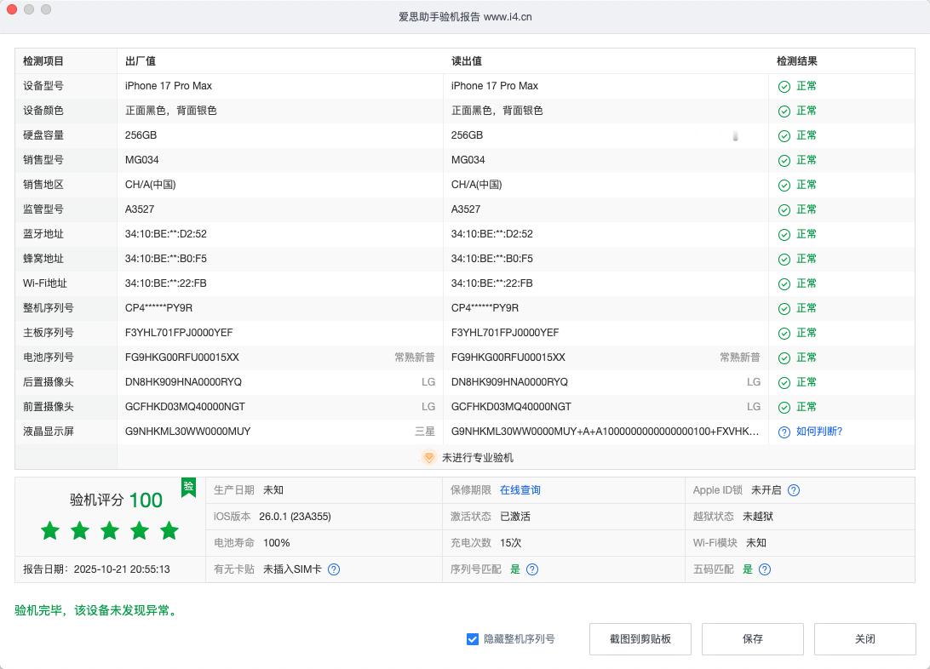This screenshot has width=930, height=669.
Task: Open the 在线查询 warranty link
Action: click(520, 490)
